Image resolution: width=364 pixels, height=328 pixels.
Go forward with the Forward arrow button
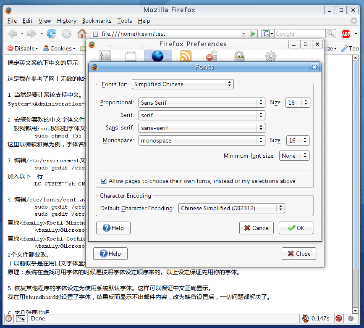32,34
